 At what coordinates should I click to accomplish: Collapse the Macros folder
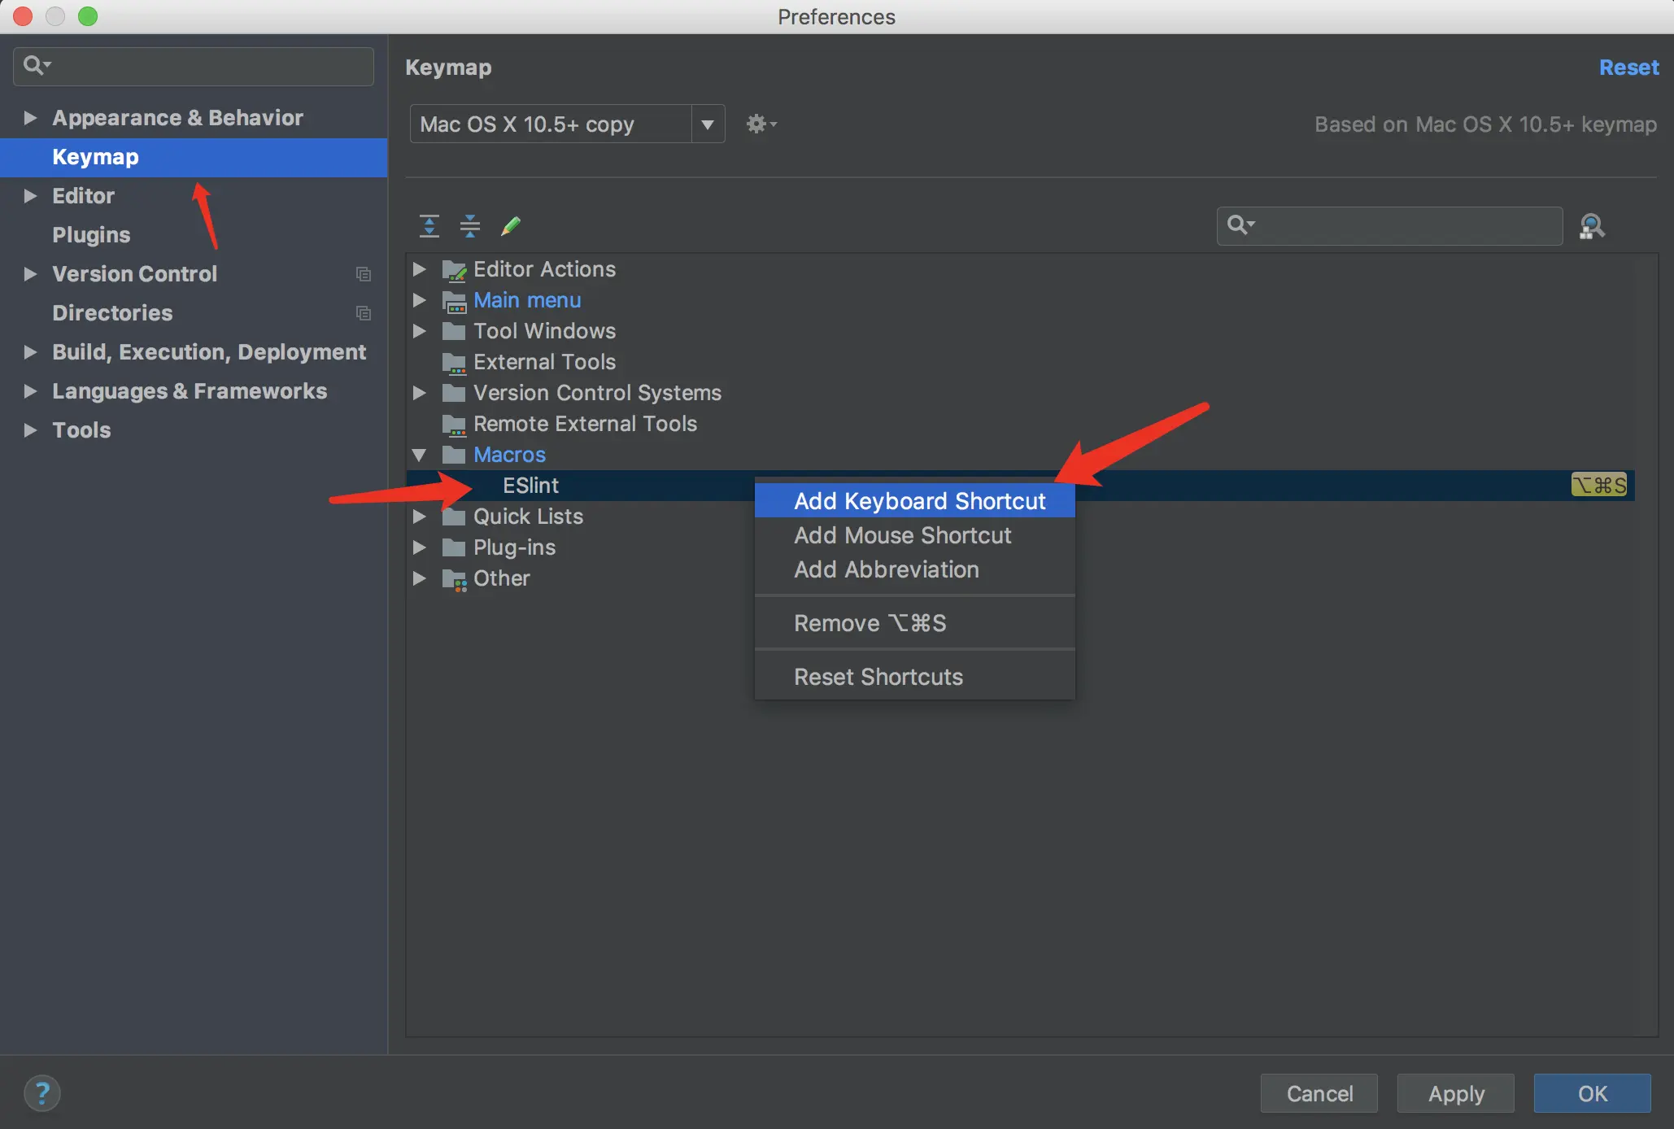[420, 455]
